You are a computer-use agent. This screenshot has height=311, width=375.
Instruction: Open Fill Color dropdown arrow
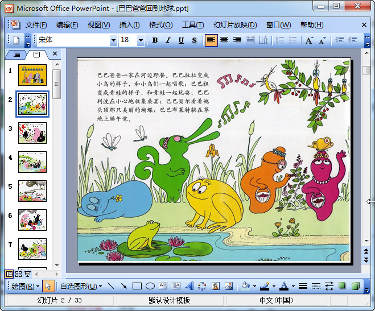point(254,286)
